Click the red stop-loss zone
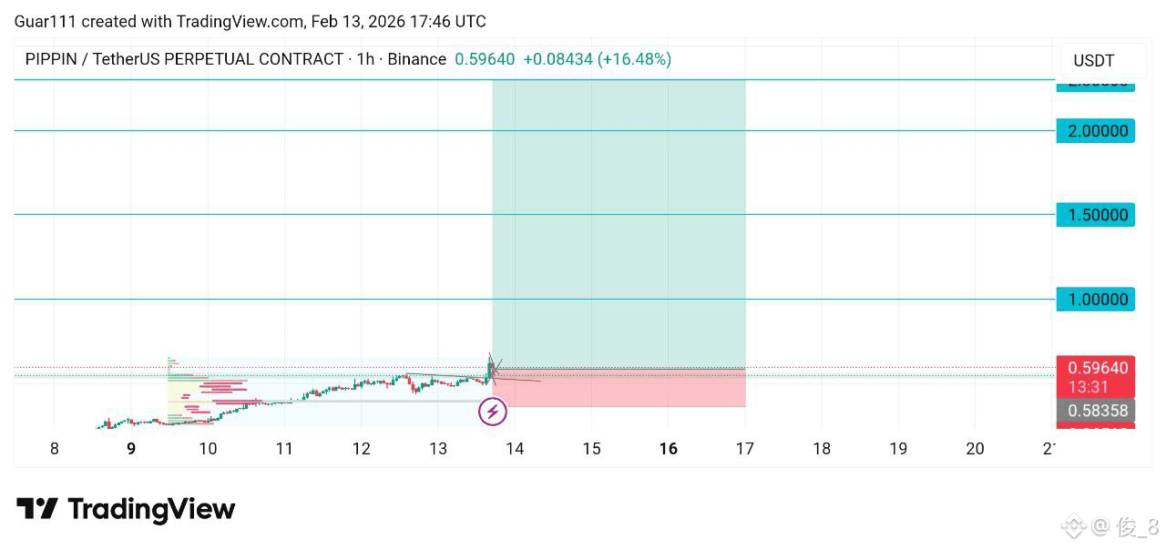Viewport: 1166px width, 550px height. tap(619, 388)
